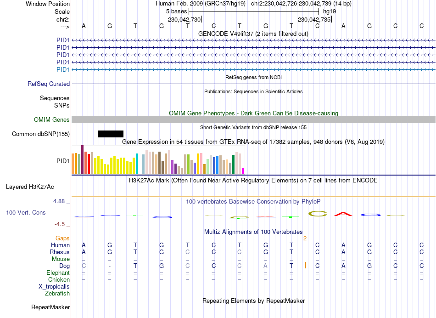Click the magenta last bar in GTEx chart
This screenshot has width=436, height=318.
pyautogui.click(x=243, y=171)
